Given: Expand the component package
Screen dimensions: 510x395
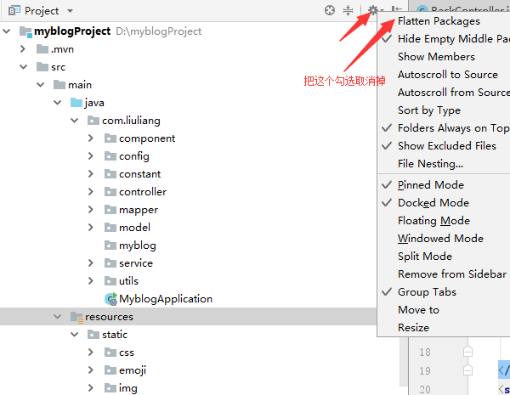Looking at the screenshot, I should [91, 138].
